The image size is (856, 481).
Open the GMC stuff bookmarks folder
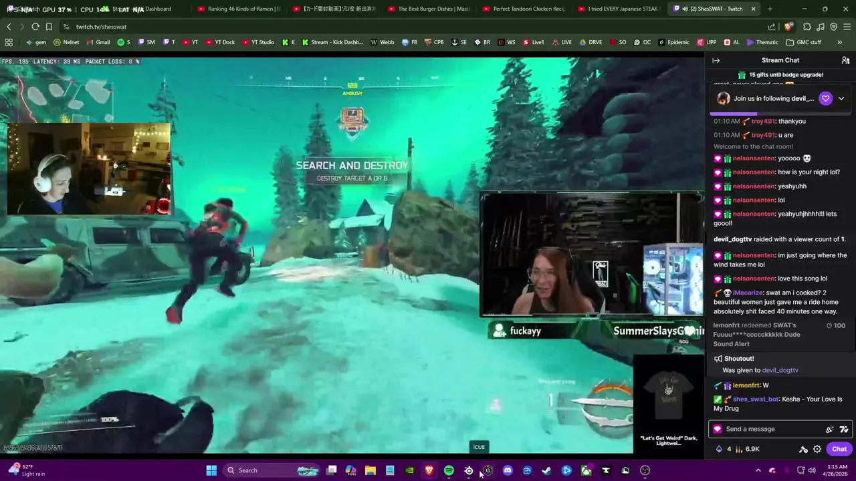804,42
